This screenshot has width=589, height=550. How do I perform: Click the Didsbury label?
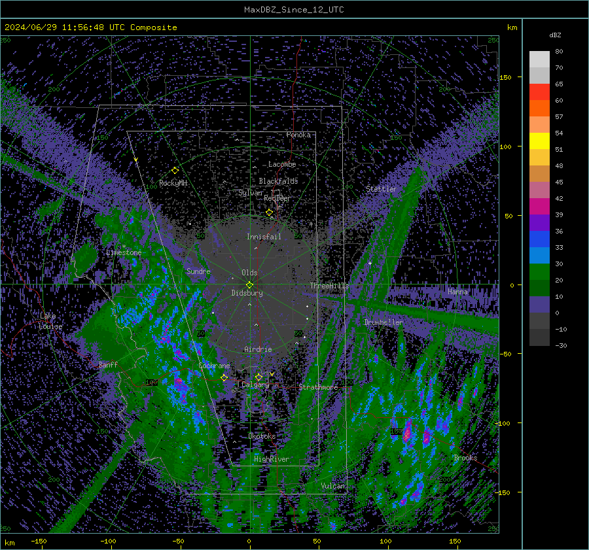(x=247, y=293)
